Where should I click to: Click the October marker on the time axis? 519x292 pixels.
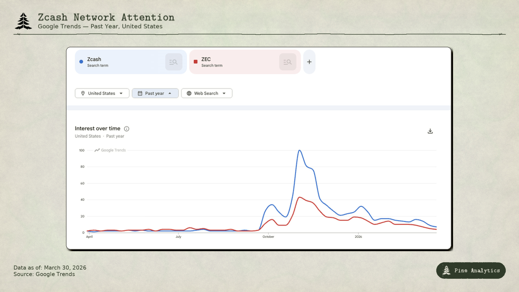point(268,237)
